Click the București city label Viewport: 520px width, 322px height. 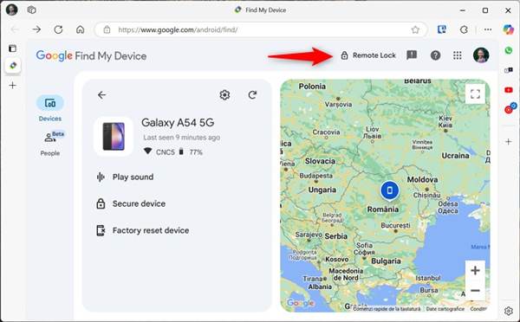[395, 225]
